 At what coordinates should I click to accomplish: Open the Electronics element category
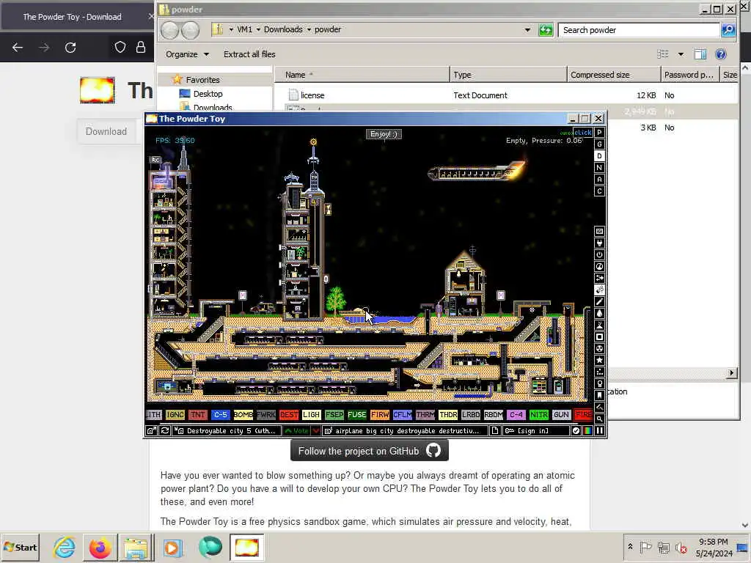(599, 243)
